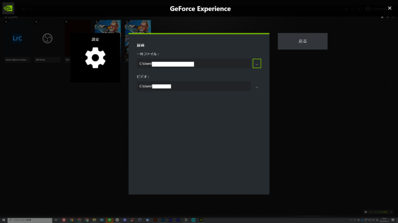Select the 設定 gear tile

[95, 57]
